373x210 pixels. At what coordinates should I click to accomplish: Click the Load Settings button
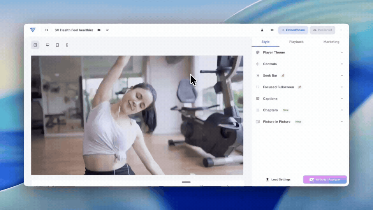[278, 180]
